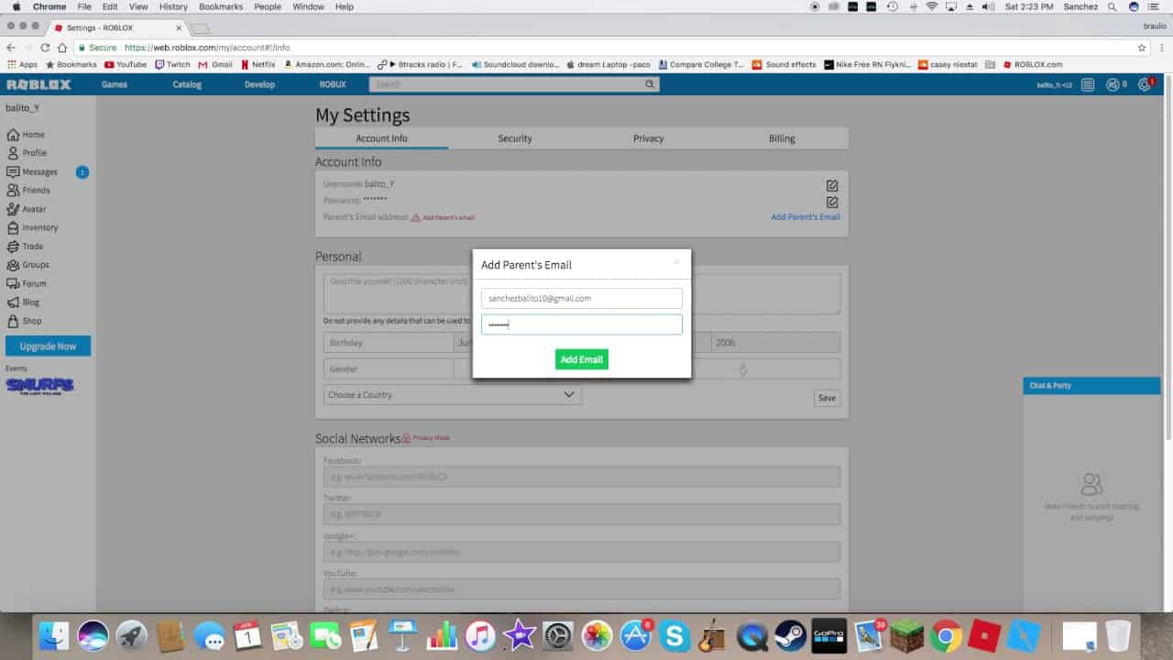The width and height of the screenshot is (1173, 660).
Task: Open the History menu in the menu bar
Action: tap(173, 6)
